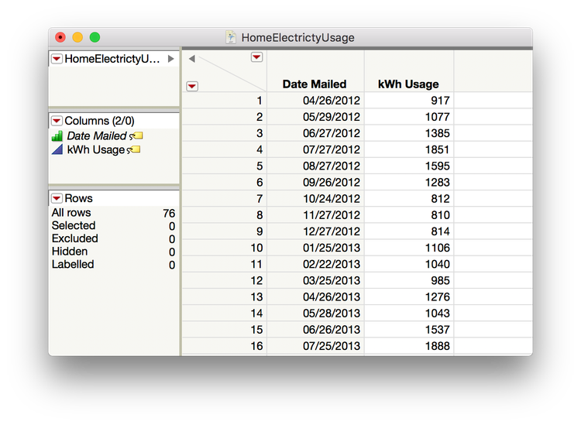This screenshot has height=425, width=581.
Task: Click the gray arrow beside the table name
Action: pyautogui.click(x=171, y=59)
